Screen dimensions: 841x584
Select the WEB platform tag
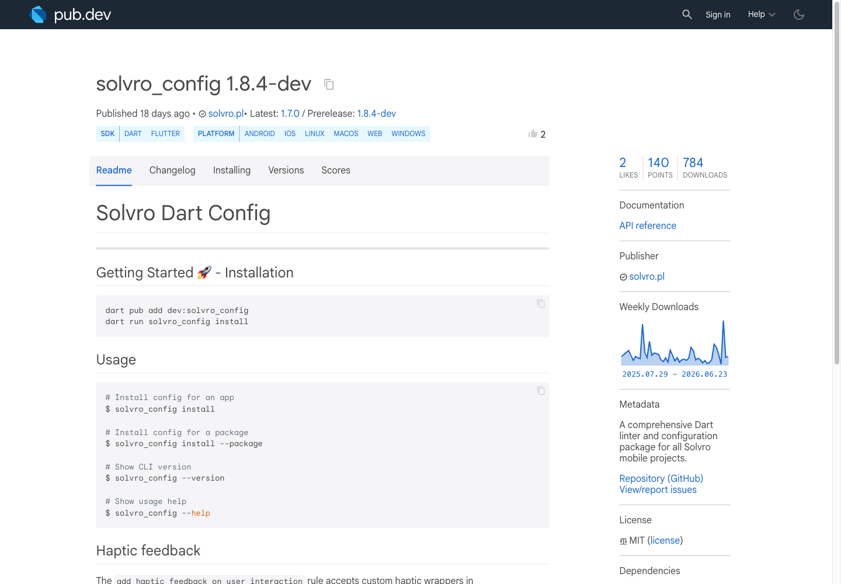click(375, 134)
